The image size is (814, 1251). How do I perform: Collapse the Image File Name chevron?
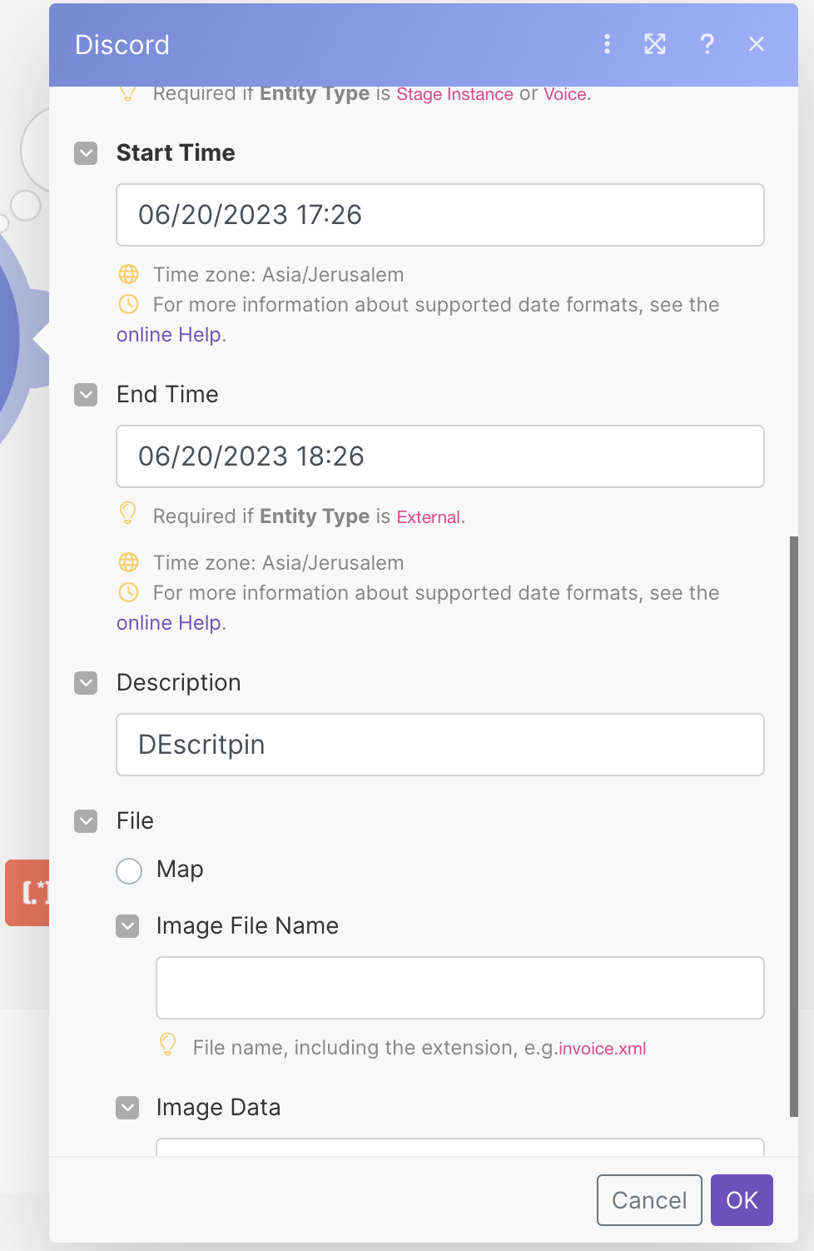click(x=127, y=926)
